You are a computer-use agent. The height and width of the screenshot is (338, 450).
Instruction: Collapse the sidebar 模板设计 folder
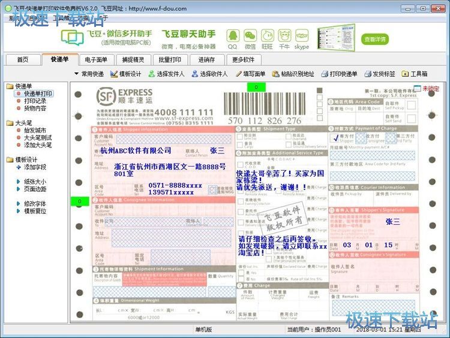[22, 159]
